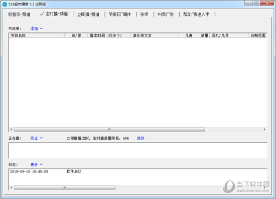Select the 定时播-频道 tab
The height and width of the screenshot is (199, 276).
pos(54,14)
